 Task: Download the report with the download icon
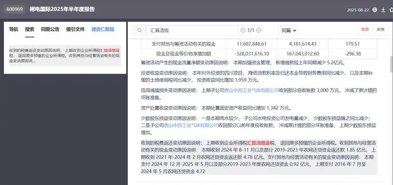(x=383, y=10)
